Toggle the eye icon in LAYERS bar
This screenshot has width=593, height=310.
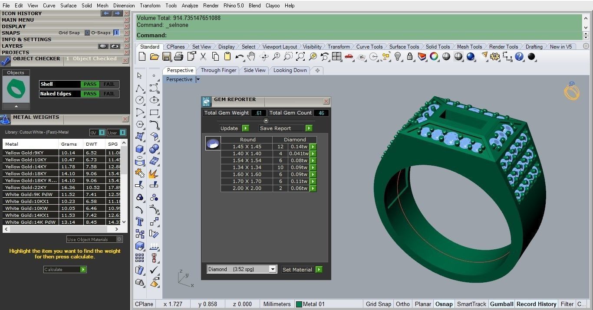pos(115,46)
